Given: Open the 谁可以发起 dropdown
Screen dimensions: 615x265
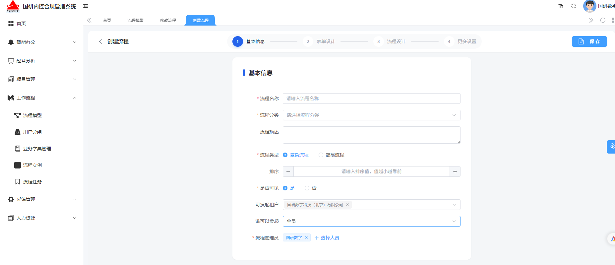Looking at the screenshot, I should [371, 221].
